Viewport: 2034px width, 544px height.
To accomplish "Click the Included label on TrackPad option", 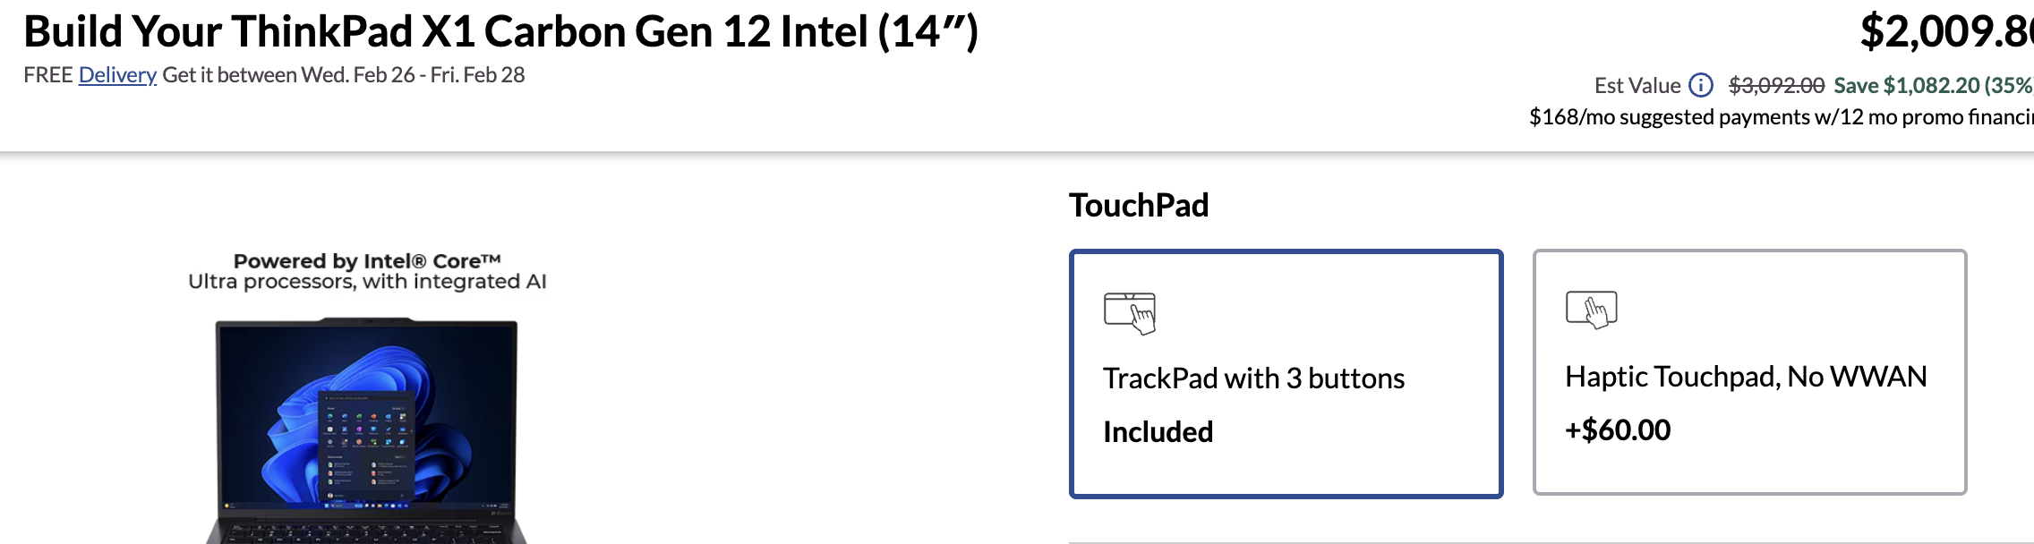I will click(1158, 432).
